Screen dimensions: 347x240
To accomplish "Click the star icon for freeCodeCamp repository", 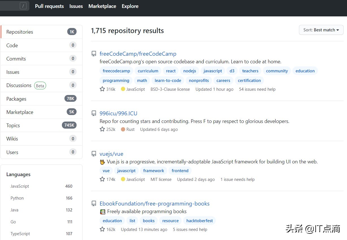I will tap(102, 89).
